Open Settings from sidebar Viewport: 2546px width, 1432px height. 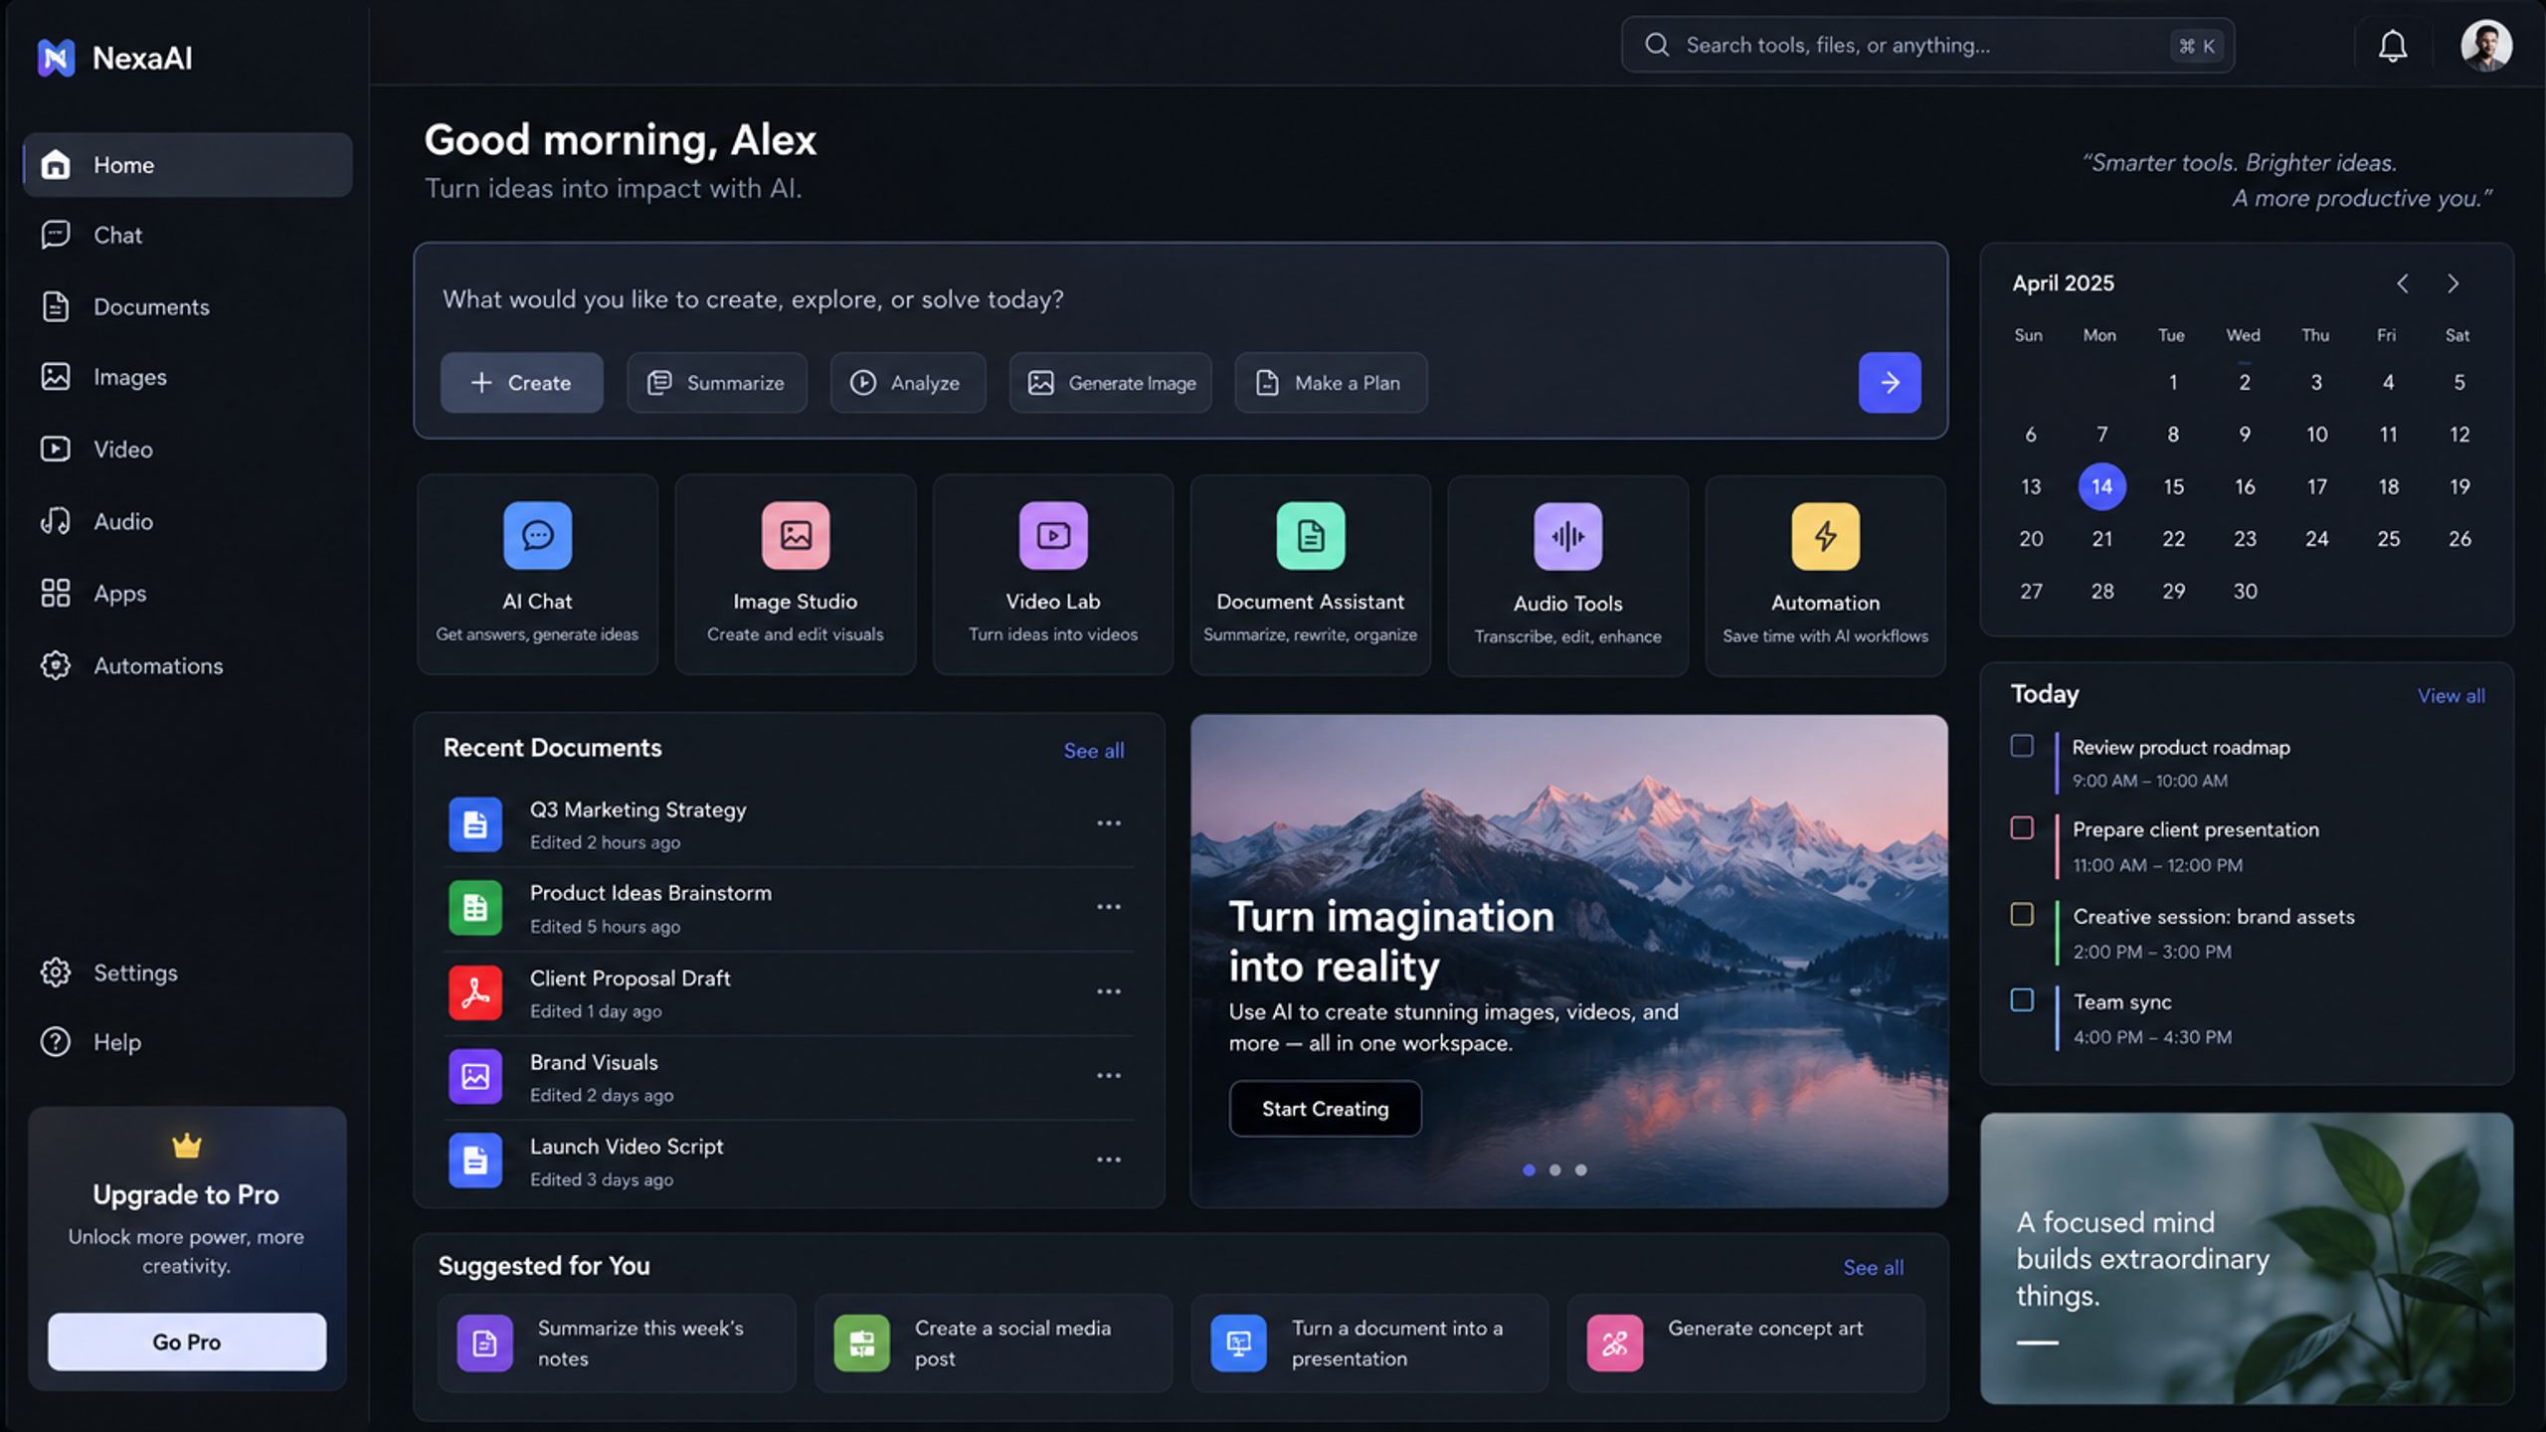pyautogui.click(x=187, y=973)
